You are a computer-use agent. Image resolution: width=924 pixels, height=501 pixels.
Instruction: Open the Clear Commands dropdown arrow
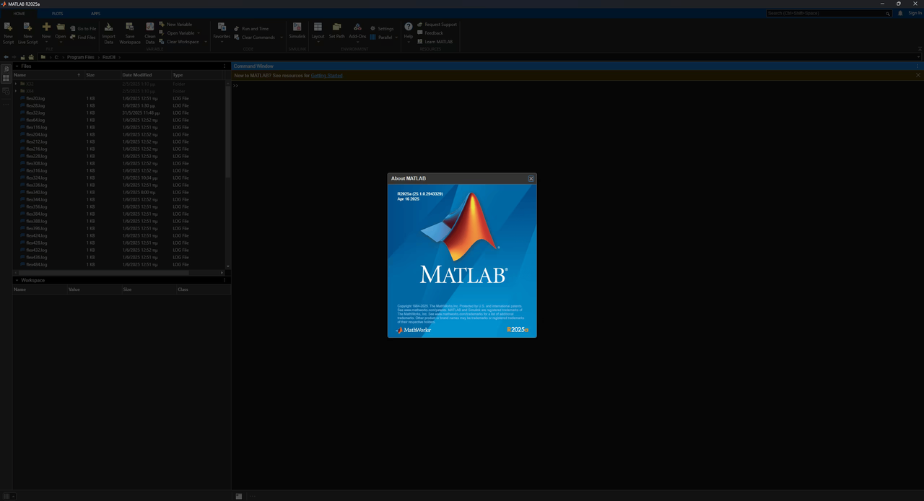click(281, 38)
